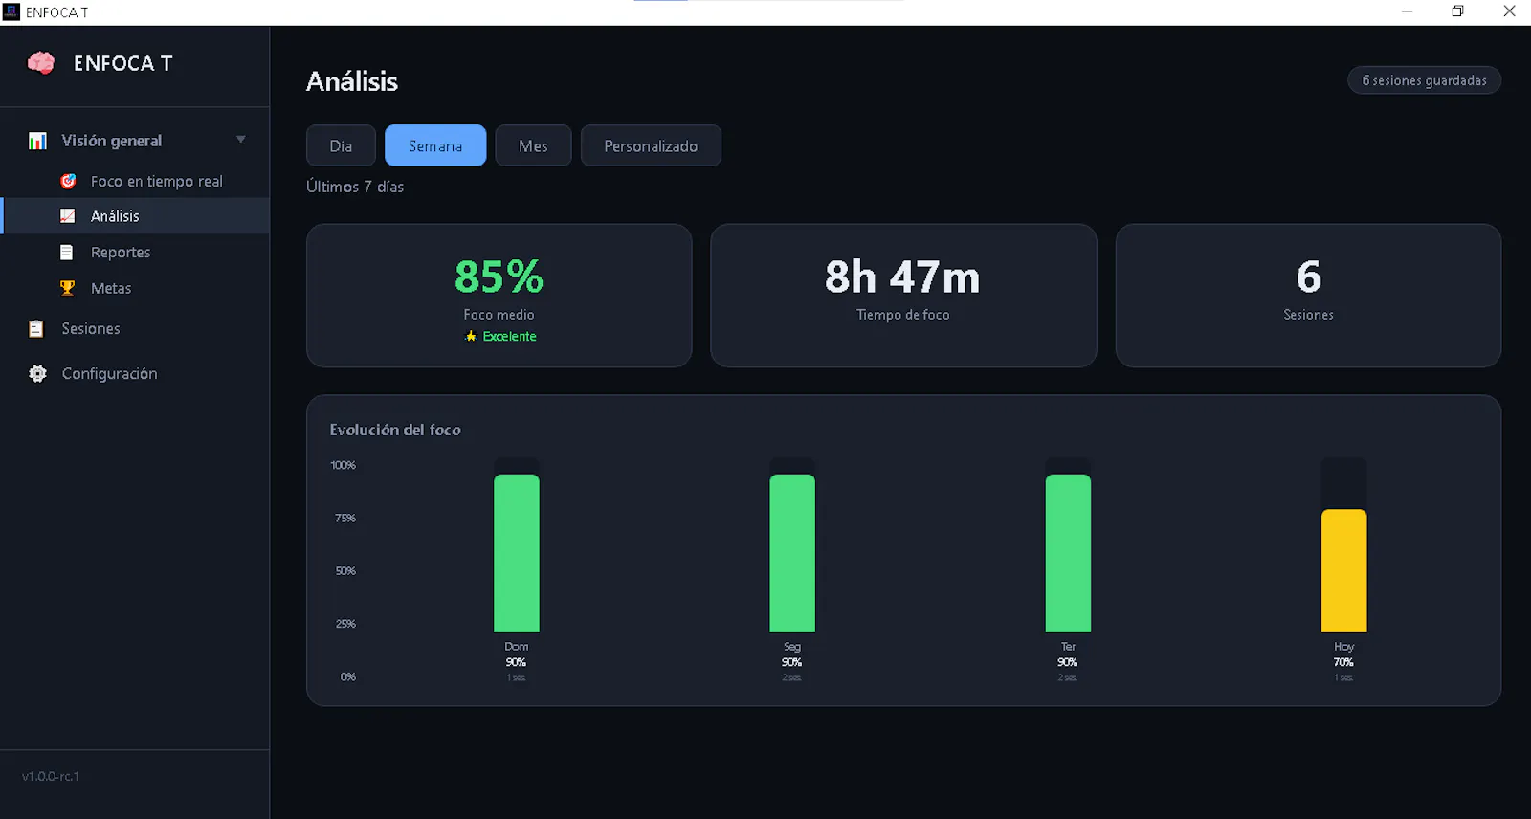Click the app icon in title bar
The height and width of the screenshot is (819, 1531).
pyautogui.click(x=11, y=11)
